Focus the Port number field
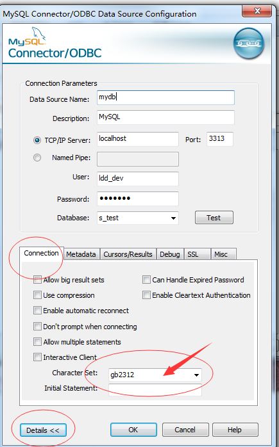Screen dimensions: 279x447 click(x=219, y=139)
